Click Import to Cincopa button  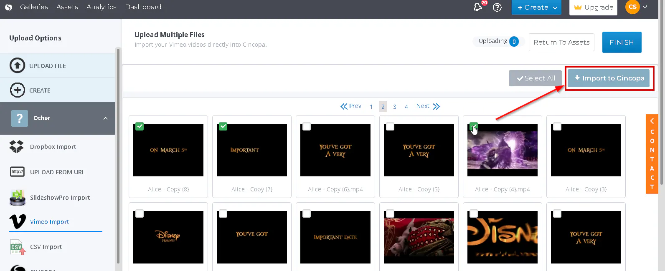(x=609, y=78)
